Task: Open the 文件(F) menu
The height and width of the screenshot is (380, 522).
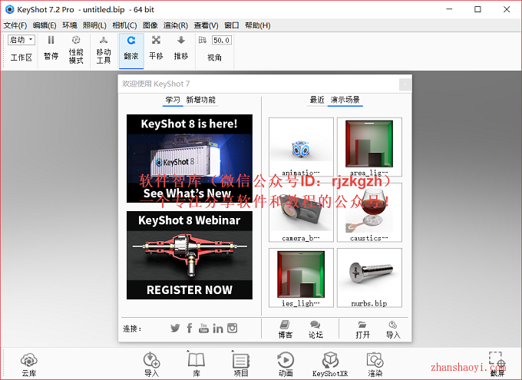Action: 15,25
